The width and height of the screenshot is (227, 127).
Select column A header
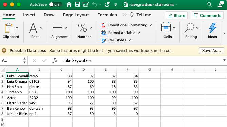tap(17, 70)
